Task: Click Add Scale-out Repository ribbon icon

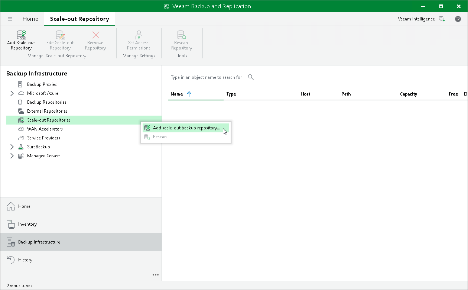Action: tap(22, 35)
